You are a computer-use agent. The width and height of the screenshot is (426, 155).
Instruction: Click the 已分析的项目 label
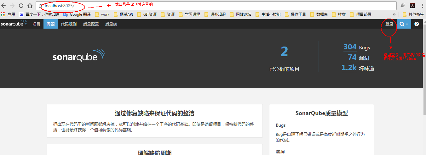tap(284, 69)
